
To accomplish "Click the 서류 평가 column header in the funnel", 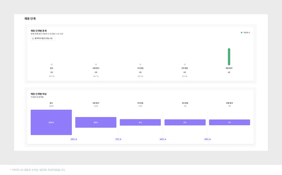I will click(x=96, y=103).
